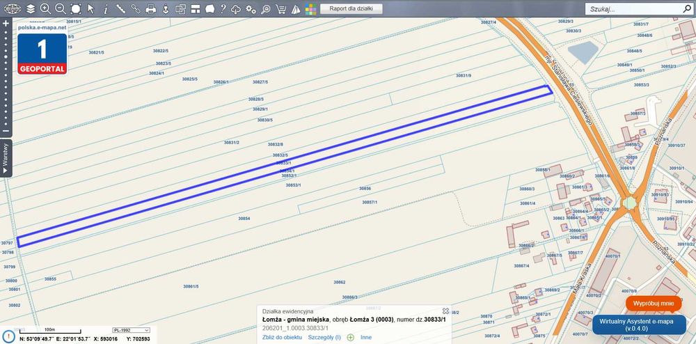Click the minus zoom-out on zoom slider

(x=6, y=131)
